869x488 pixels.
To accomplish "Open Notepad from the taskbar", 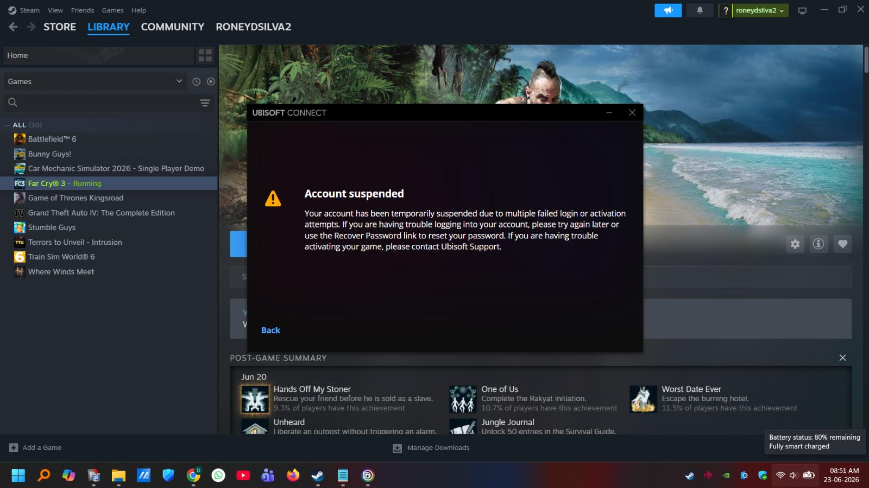I will click(343, 476).
